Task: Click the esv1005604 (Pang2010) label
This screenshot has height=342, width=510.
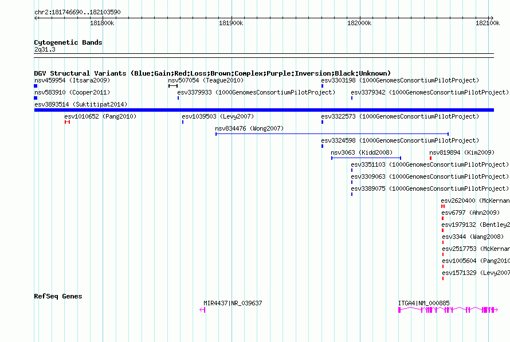Action: click(x=476, y=261)
